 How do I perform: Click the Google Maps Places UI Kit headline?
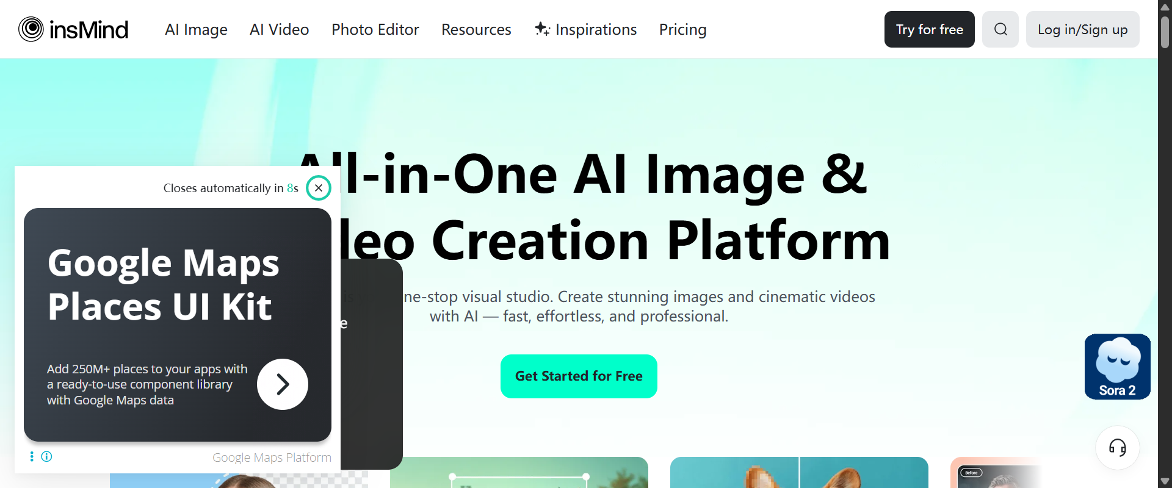tap(163, 284)
